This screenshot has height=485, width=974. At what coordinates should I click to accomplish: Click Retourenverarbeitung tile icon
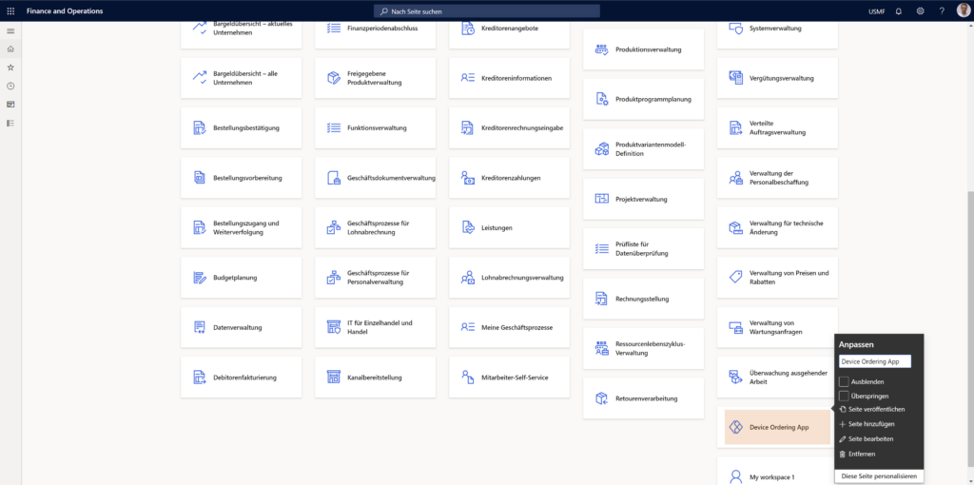pyautogui.click(x=602, y=398)
